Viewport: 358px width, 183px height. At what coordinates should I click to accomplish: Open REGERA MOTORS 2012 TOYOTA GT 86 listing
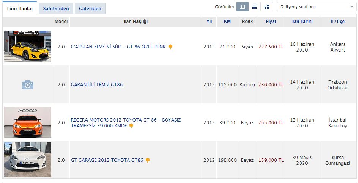coord(126,123)
